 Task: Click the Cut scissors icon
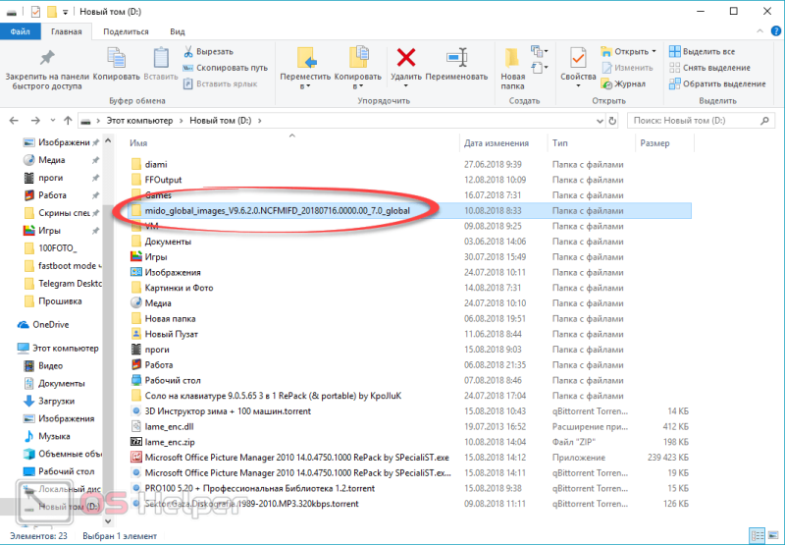(x=188, y=51)
